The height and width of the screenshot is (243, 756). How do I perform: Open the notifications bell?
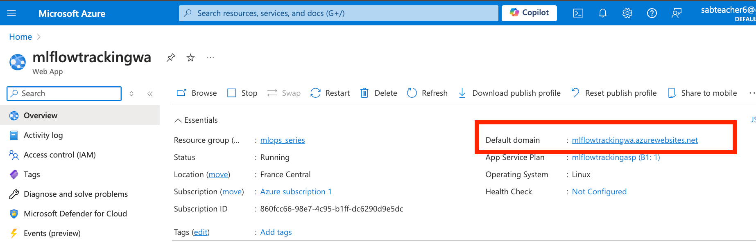click(x=602, y=13)
